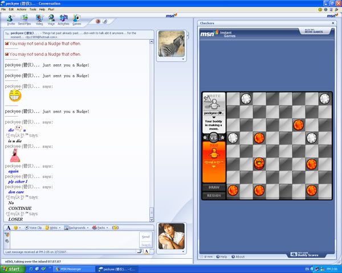Open the Backgrounds dropdown
342x273 pixels.
[x=76, y=227]
